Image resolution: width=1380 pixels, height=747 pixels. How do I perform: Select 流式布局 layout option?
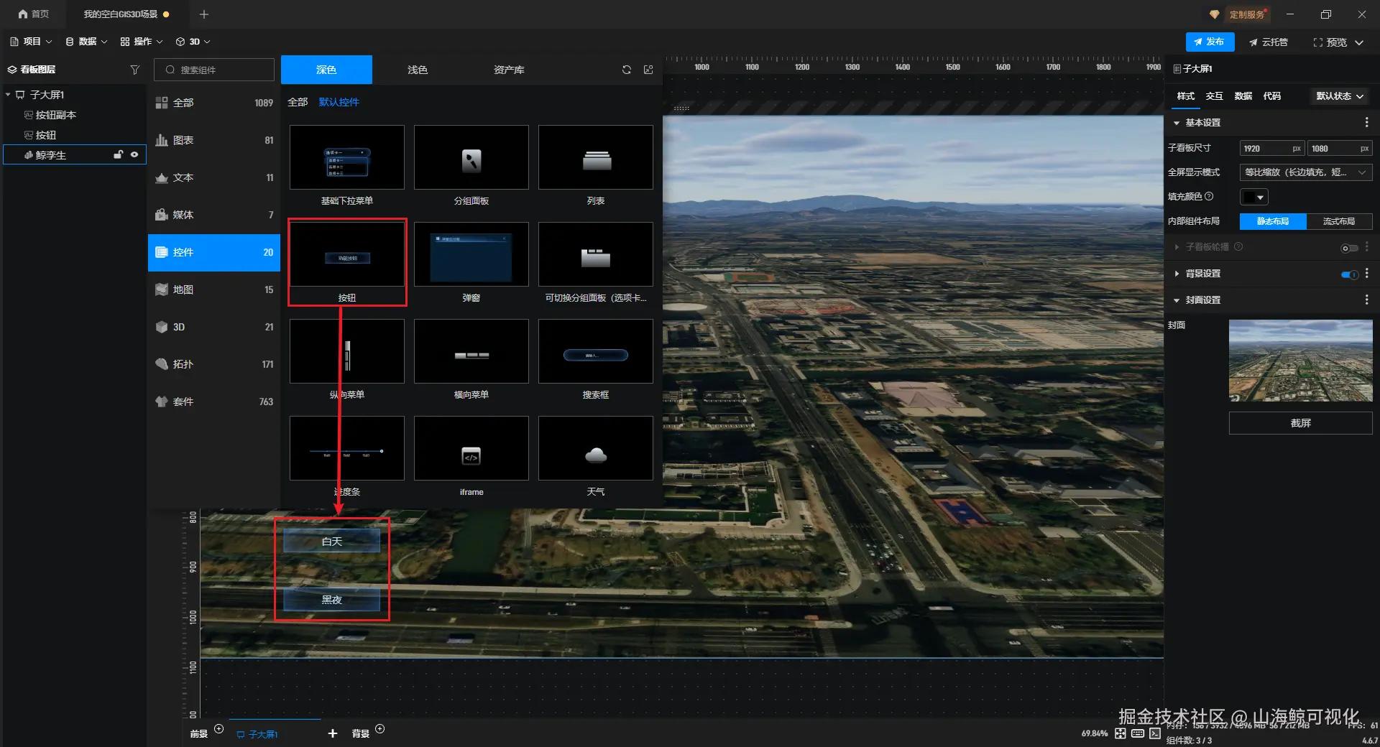[x=1338, y=221]
